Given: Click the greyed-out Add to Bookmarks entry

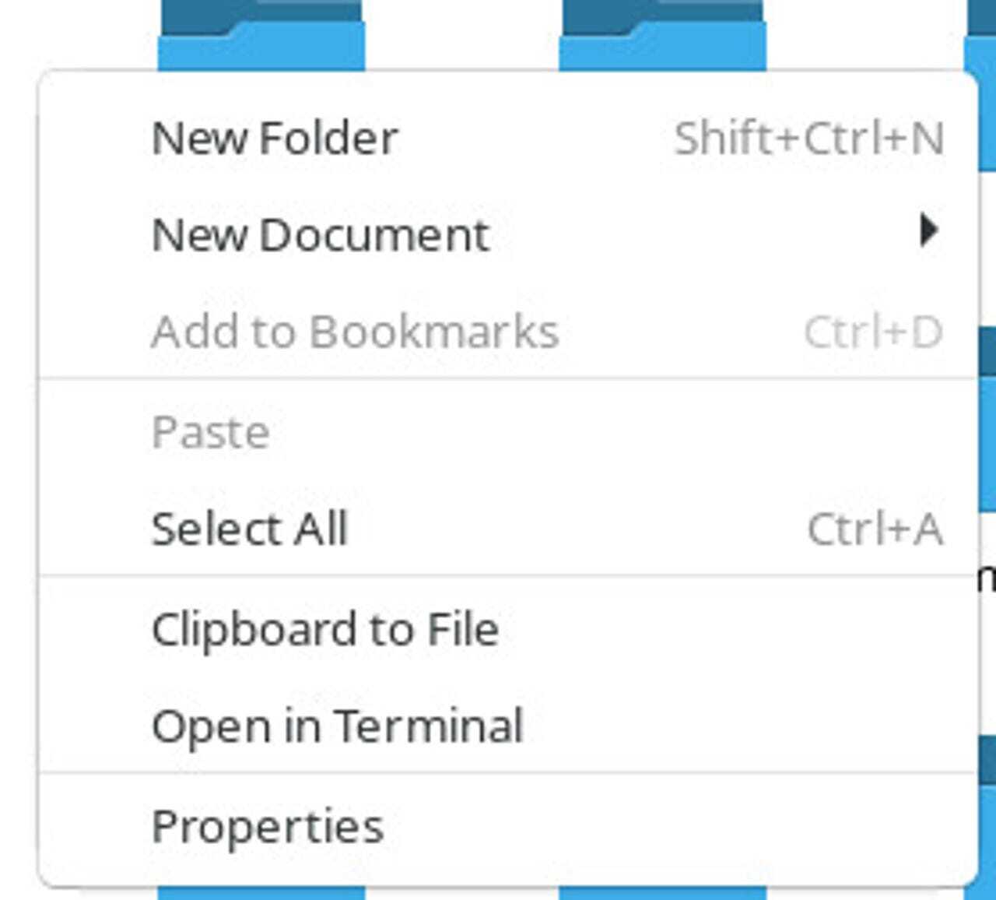Looking at the screenshot, I should point(355,332).
